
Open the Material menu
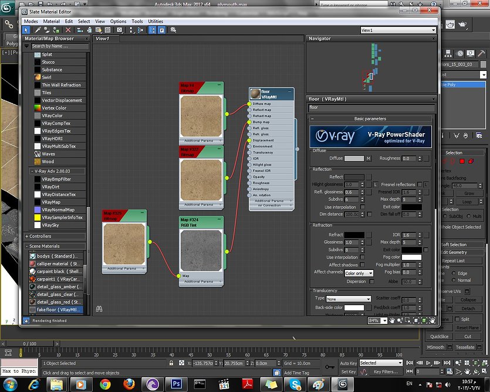(51, 21)
